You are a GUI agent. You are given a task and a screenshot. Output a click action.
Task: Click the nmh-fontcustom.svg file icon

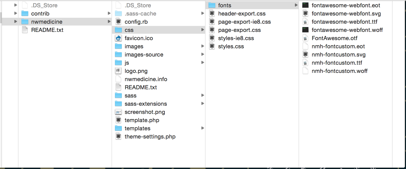(x=306, y=54)
